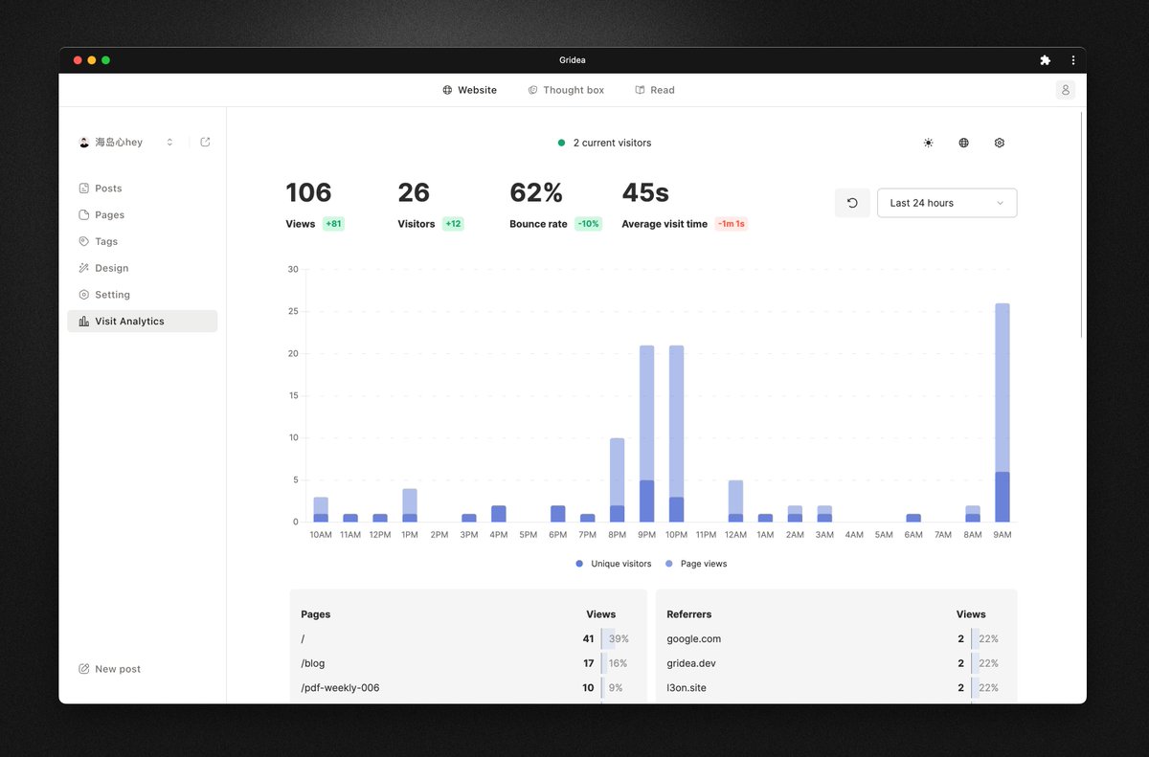Toggle Unique visitors legend item
This screenshot has height=757, width=1149.
coord(613,564)
